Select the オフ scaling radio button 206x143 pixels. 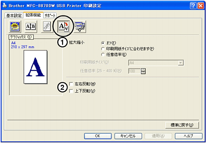[x=103, y=43]
